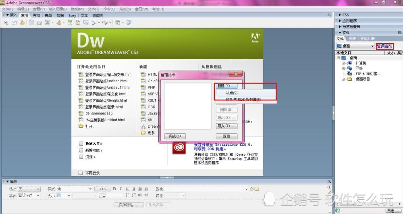Choose 站点(S) from the 新建 popup
Screen dimensions: 403x214
click(x=245, y=93)
